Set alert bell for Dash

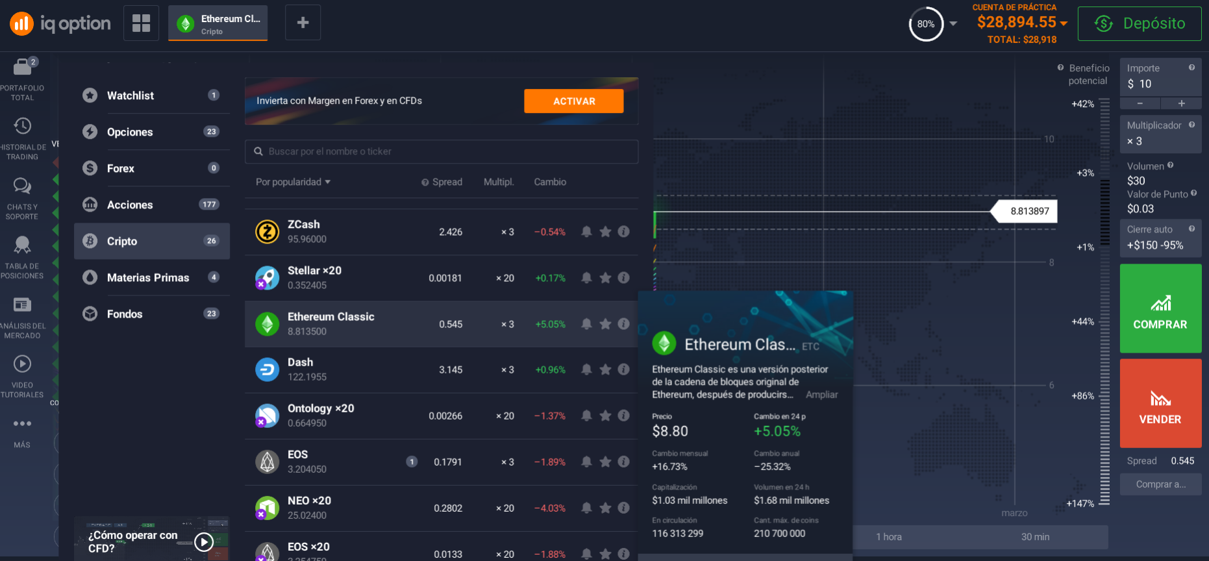586,369
